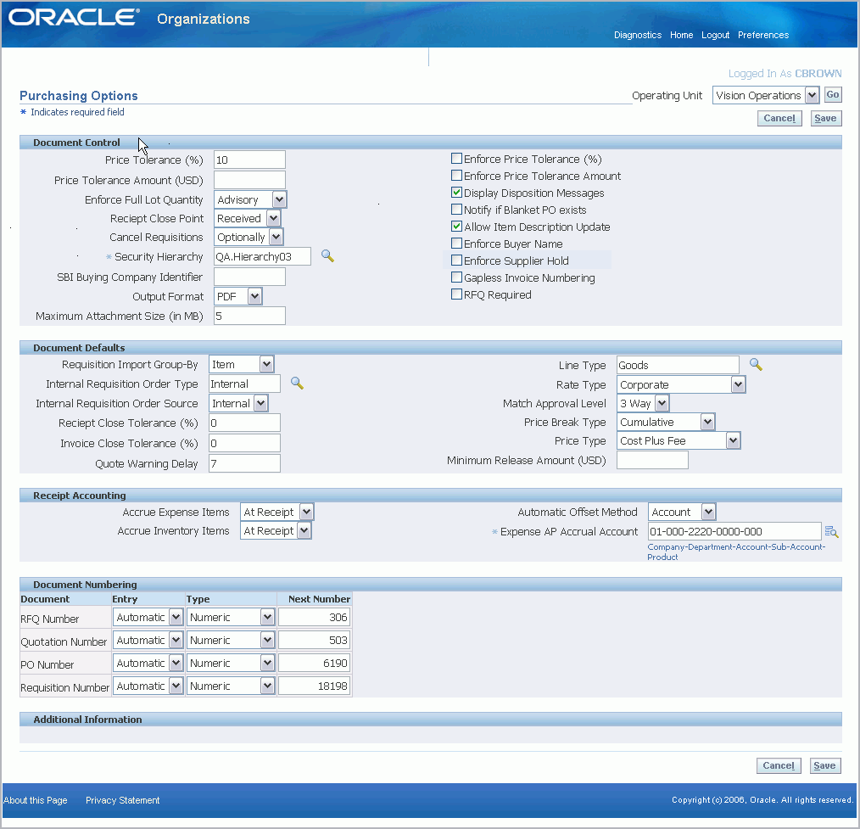The height and width of the screenshot is (829, 860).
Task: Click Quote Warning Delay field
Action: point(244,463)
